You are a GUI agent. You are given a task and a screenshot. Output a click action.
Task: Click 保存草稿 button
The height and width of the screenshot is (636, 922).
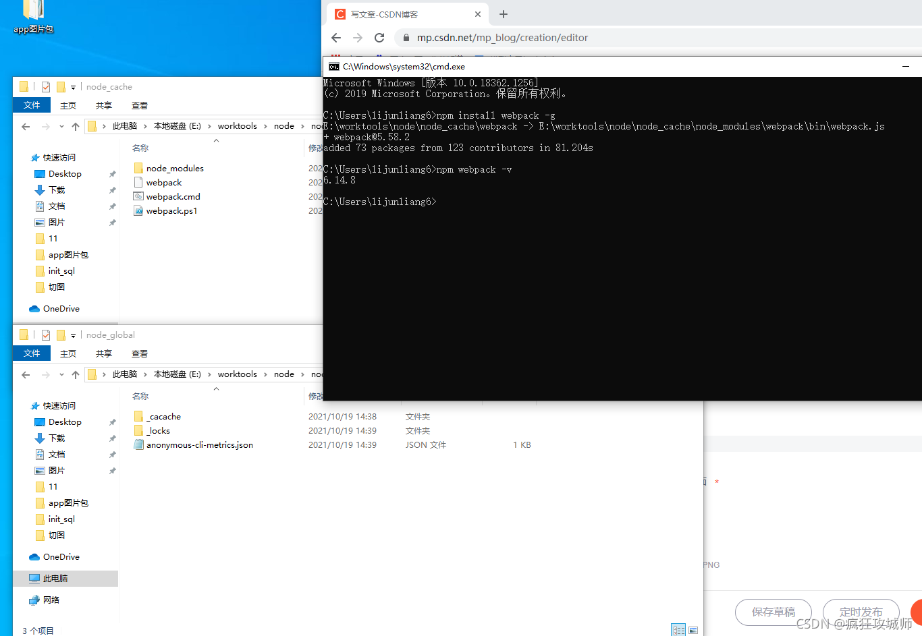[x=774, y=612]
